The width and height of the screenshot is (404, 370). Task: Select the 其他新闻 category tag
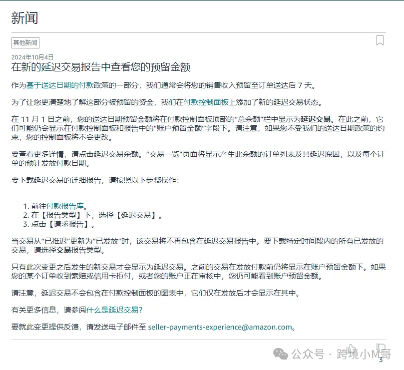[24, 42]
